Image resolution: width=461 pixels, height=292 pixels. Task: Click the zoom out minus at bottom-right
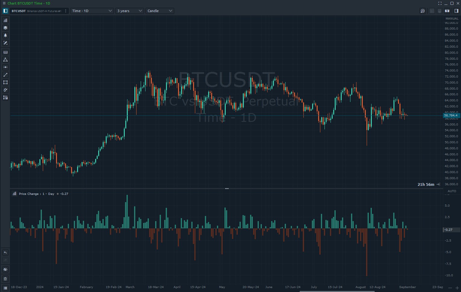450,288
